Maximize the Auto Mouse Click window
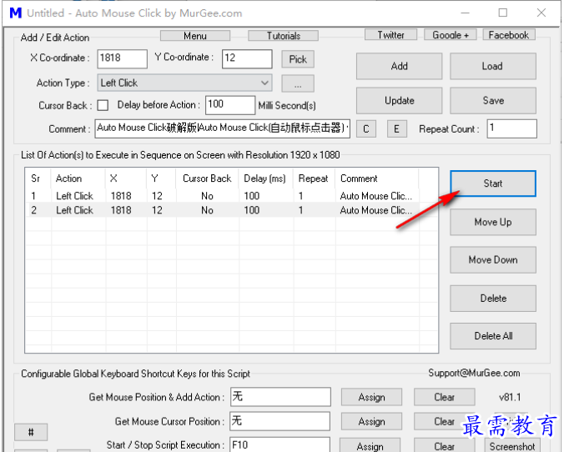 pos(503,13)
